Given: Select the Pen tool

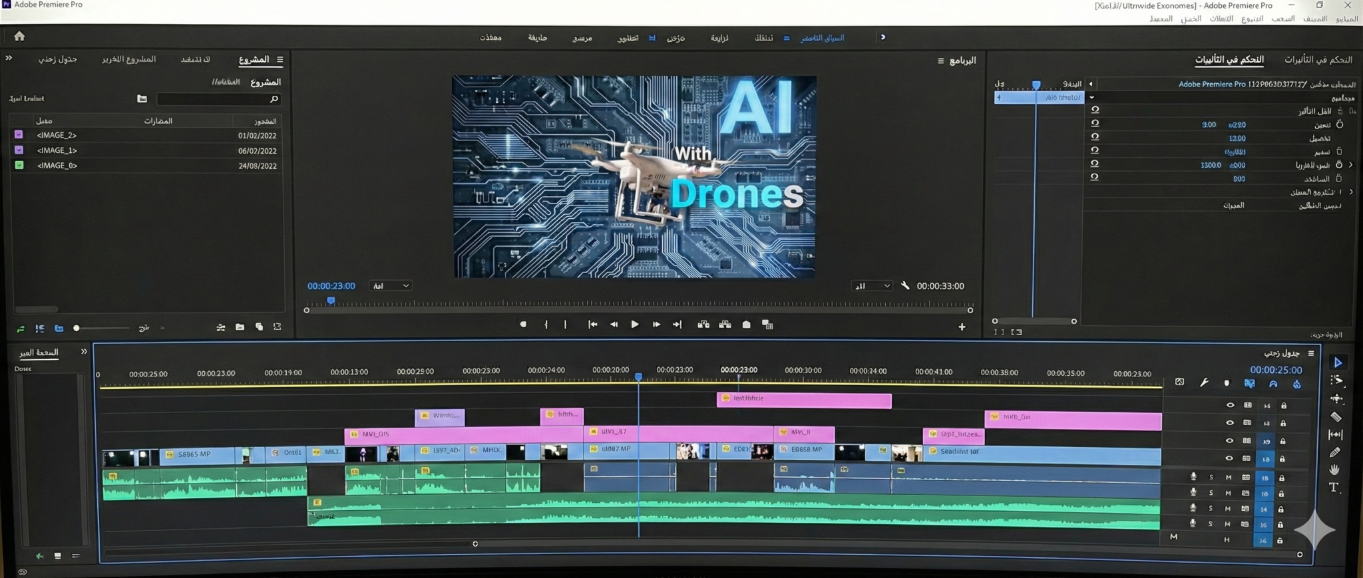Looking at the screenshot, I should tap(1334, 452).
